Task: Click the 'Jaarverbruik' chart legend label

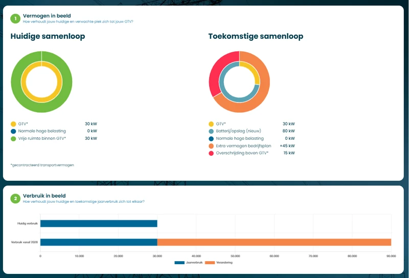Action: (194, 263)
